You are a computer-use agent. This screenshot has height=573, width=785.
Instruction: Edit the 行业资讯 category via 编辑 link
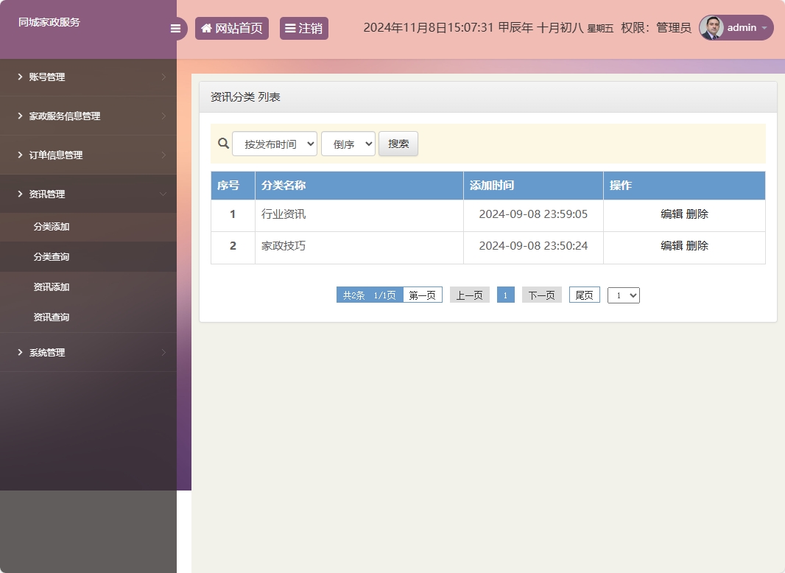[x=671, y=214]
